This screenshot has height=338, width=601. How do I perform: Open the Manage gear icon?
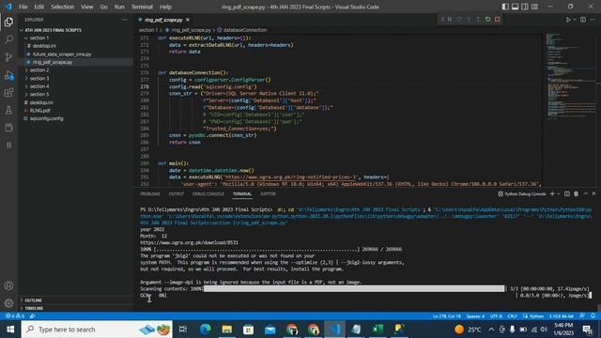(8, 303)
